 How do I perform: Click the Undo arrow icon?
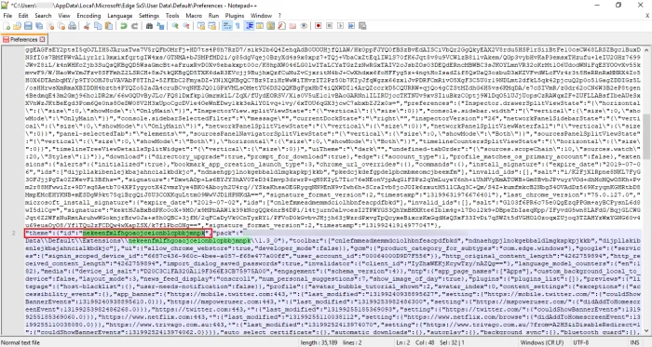point(124,26)
